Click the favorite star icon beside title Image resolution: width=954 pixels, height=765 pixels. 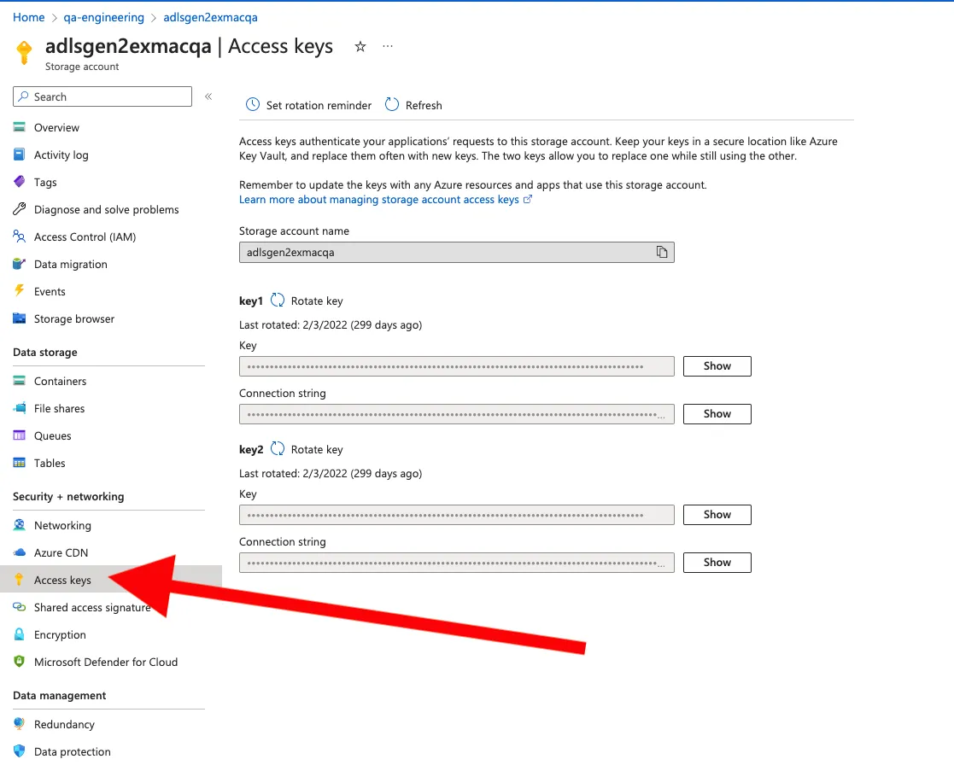pyautogui.click(x=360, y=47)
